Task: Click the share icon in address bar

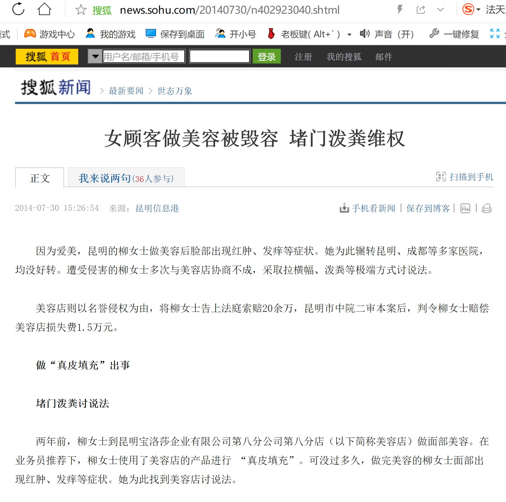Action: [x=421, y=10]
